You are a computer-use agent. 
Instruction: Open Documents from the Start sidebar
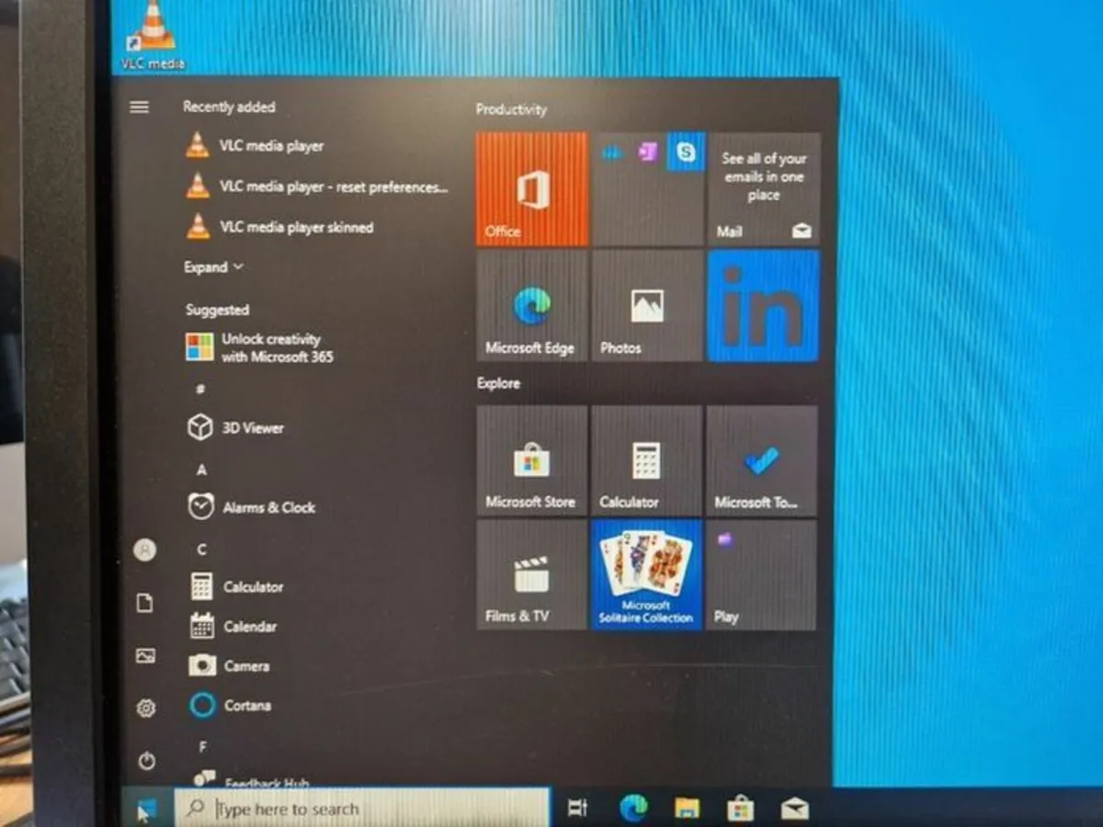pyautogui.click(x=145, y=604)
